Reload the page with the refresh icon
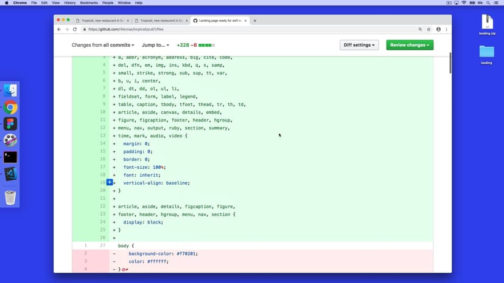This screenshot has height=283, width=504. click(75, 29)
